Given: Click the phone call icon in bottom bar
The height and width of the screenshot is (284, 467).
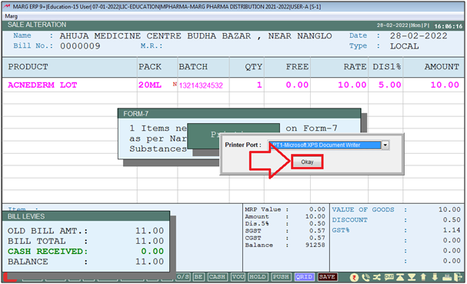Looking at the screenshot, I should point(365,277).
